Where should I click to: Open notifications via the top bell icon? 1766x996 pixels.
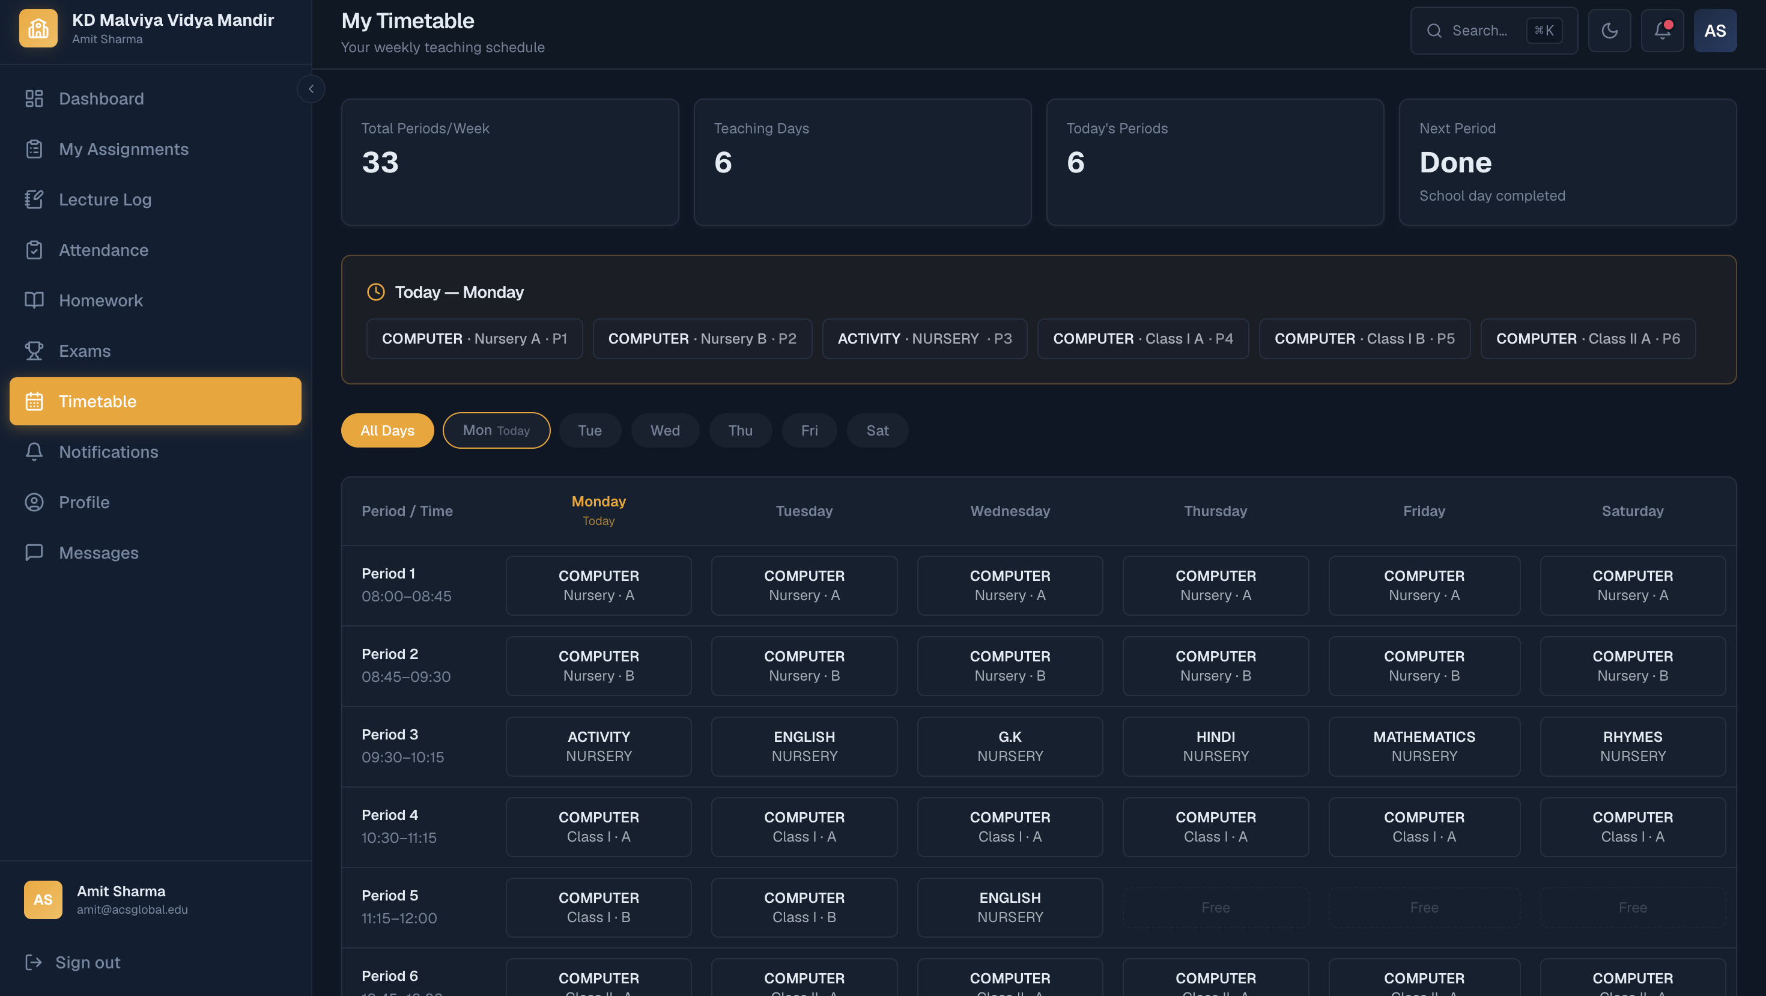click(x=1663, y=31)
